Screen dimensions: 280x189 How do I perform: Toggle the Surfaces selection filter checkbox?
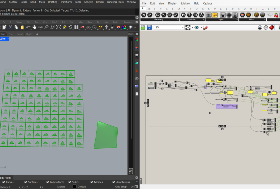click(x=26, y=182)
